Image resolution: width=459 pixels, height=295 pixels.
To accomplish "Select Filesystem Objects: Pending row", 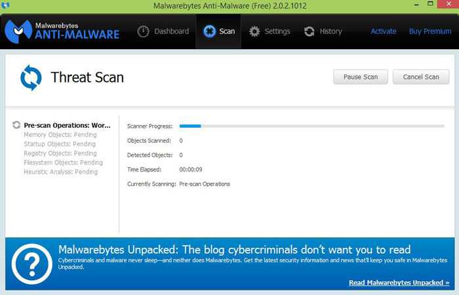I will click(63, 163).
